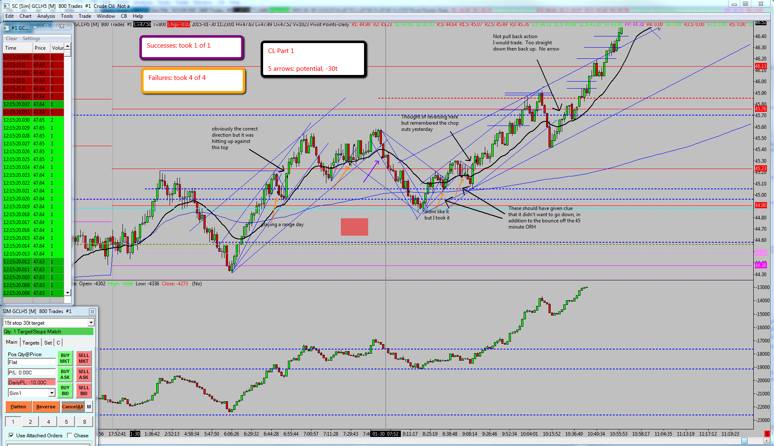
Task: Expand the Sim1 account dropdown
Action: [52, 393]
